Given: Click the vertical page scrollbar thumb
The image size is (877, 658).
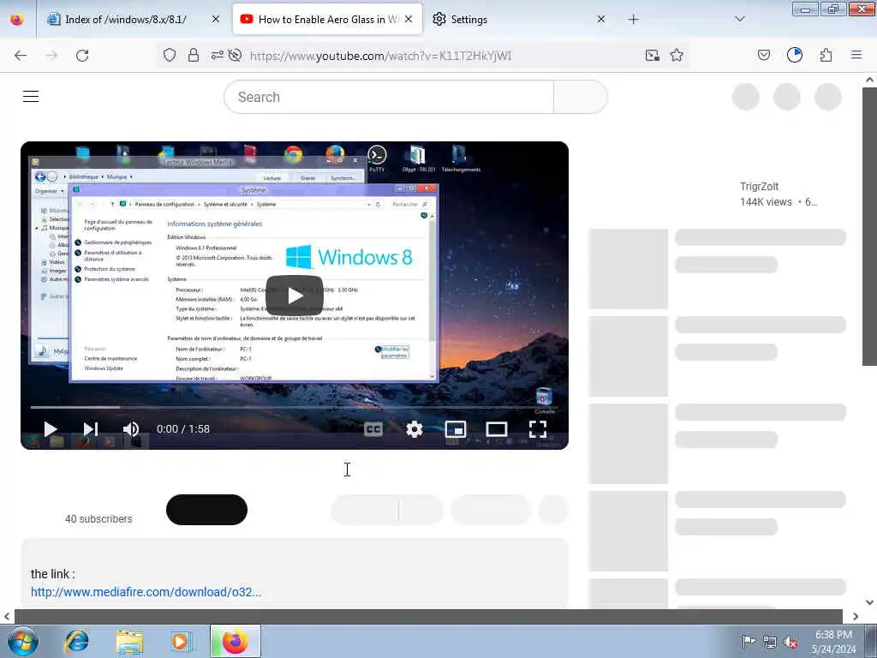Looking at the screenshot, I should click(870, 226).
